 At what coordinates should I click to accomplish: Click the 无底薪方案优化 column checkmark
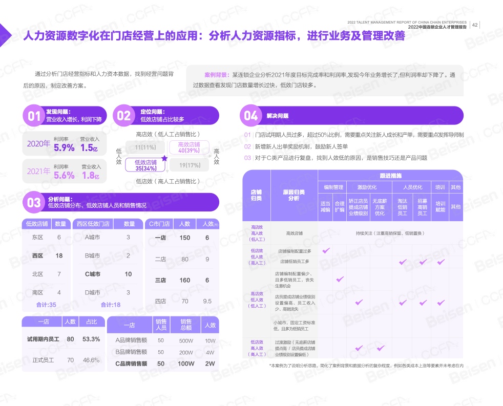pyautogui.click(x=380, y=348)
